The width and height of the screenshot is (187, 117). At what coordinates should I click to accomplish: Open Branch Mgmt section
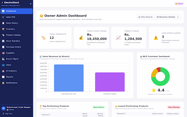[17, 59]
